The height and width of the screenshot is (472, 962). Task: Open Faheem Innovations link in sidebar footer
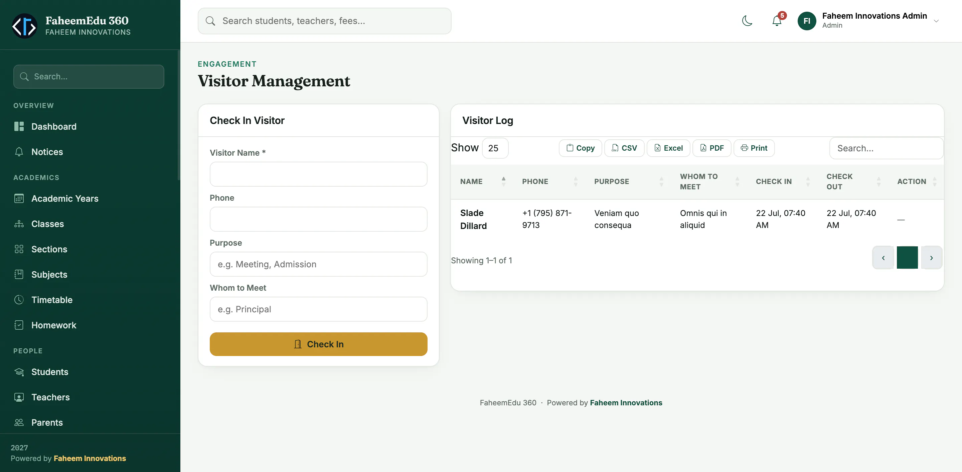click(x=90, y=458)
